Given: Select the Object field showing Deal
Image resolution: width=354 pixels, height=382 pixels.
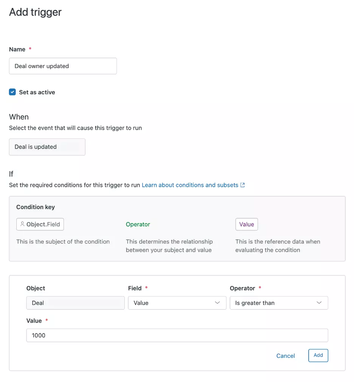Looking at the screenshot, I should (75, 303).
